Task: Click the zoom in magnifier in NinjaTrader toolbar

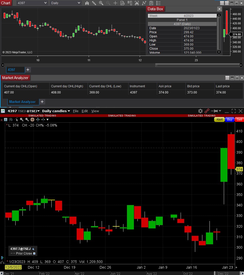Action: point(101,3)
